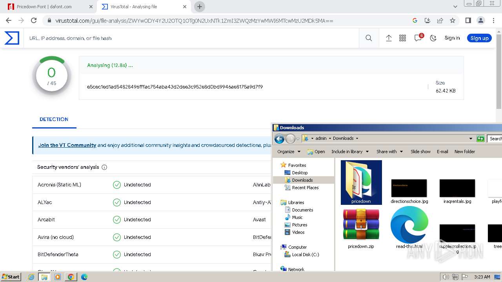The image size is (502, 282).
Task: Open the Organize menu
Action: [x=289, y=152]
